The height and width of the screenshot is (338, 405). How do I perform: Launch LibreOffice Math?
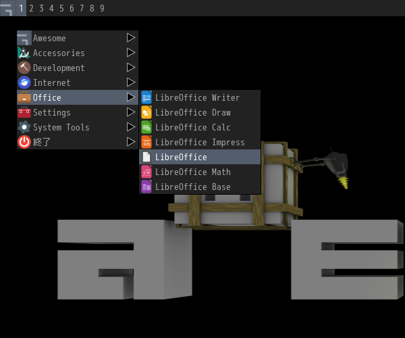[x=200, y=172]
